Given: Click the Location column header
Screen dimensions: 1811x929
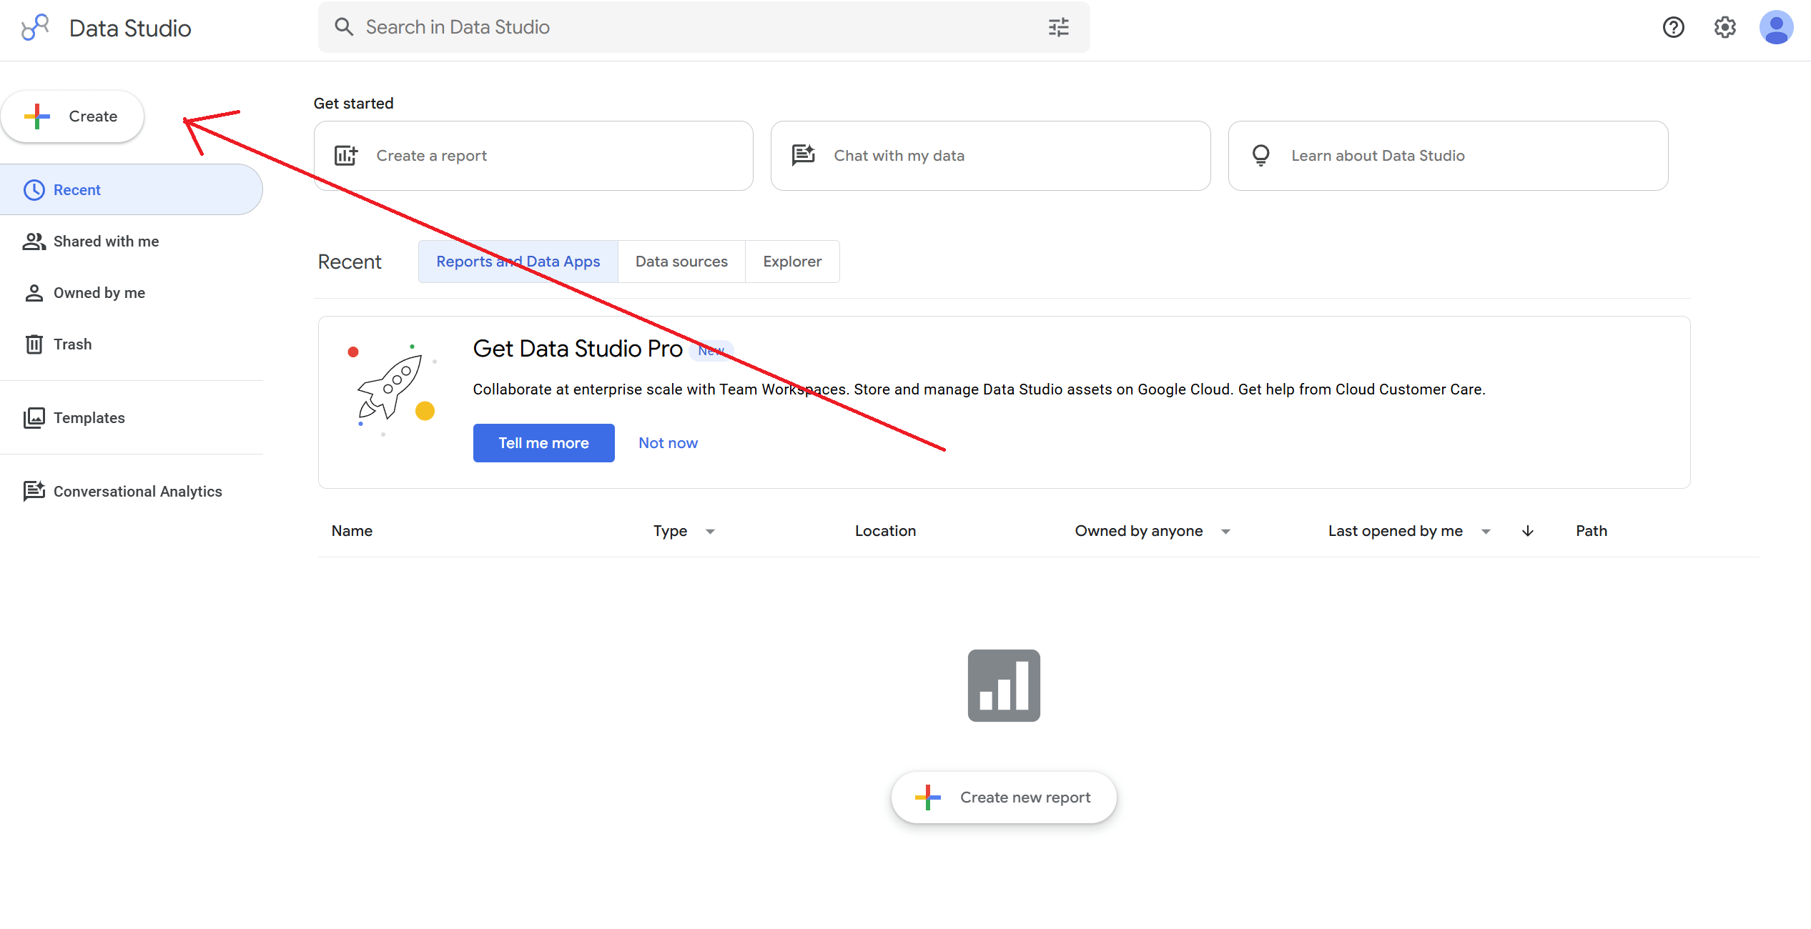Looking at the screenshot, I should tap(885, 531).
